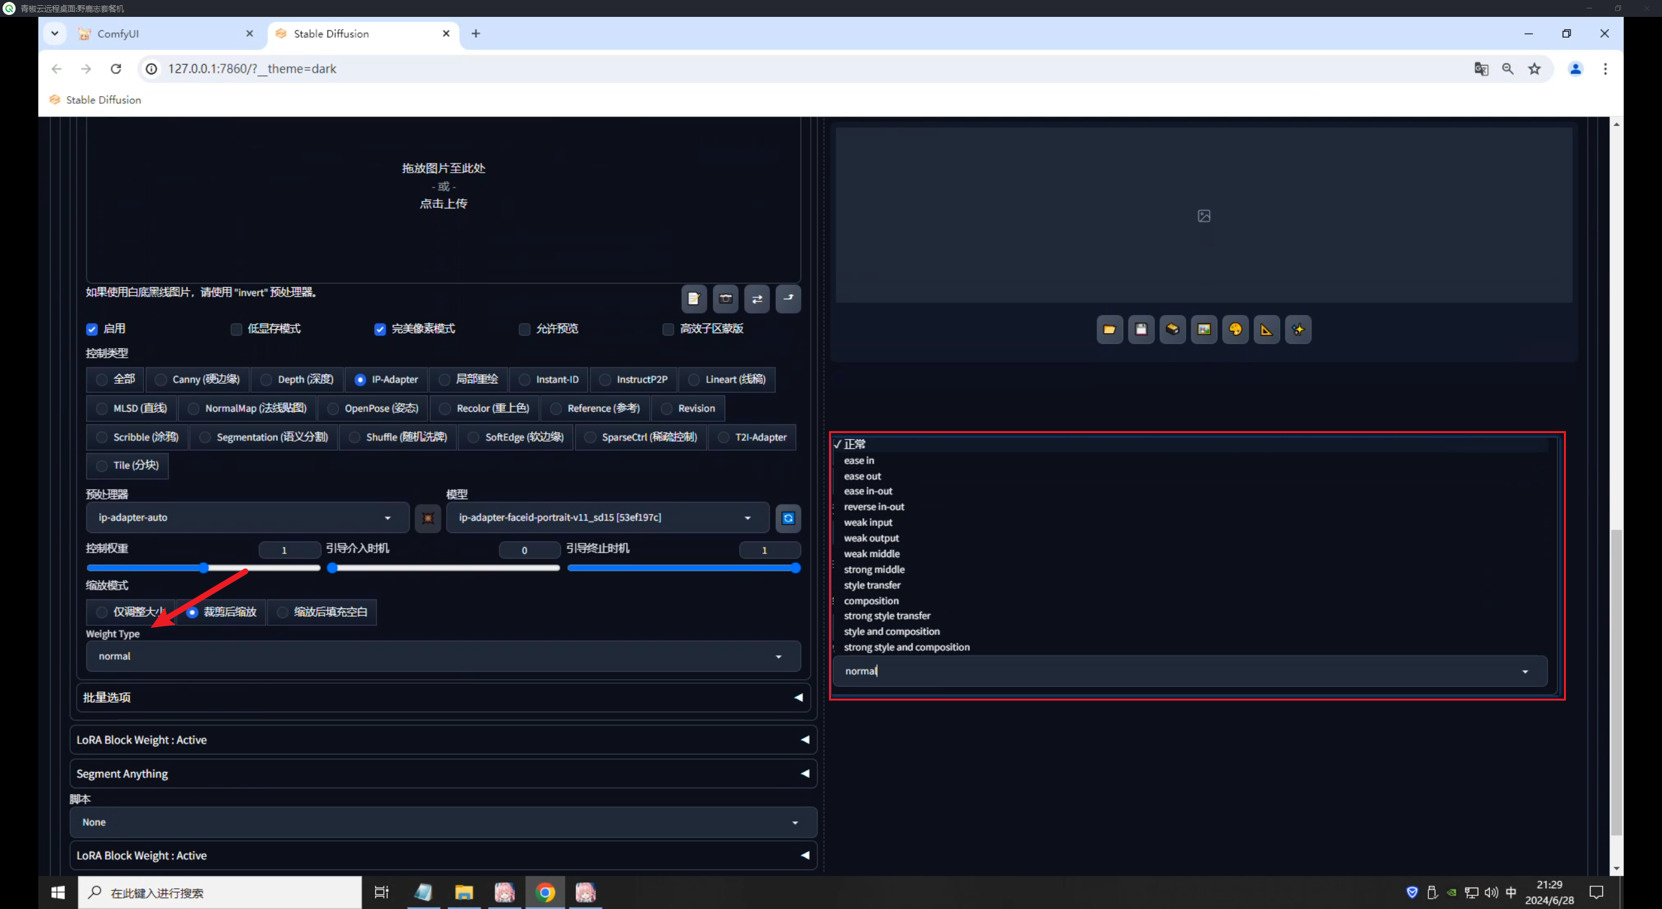
Task: Open the Chrome three-dot menu
Action: pyautogui.click(x=1605, y=69)
